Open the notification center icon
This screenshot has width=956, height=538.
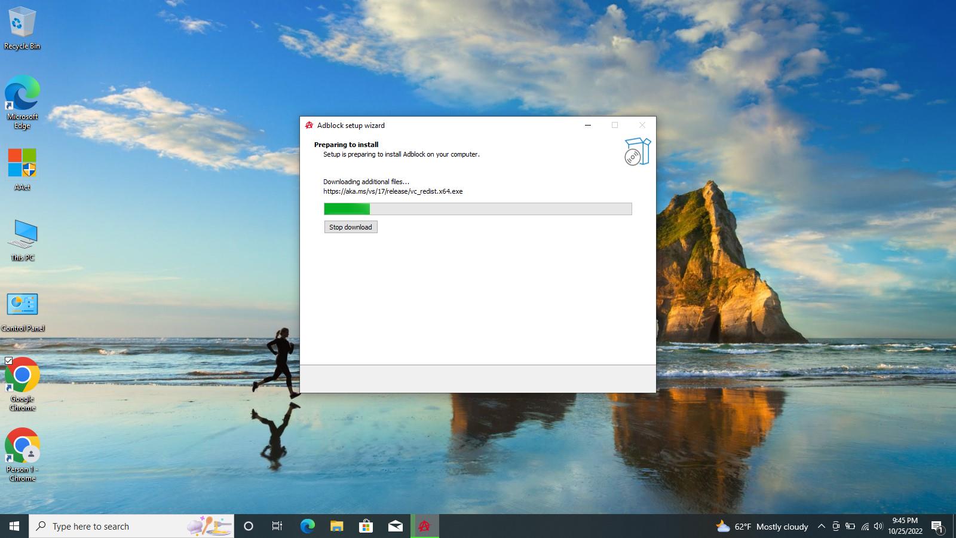[937, 526]
